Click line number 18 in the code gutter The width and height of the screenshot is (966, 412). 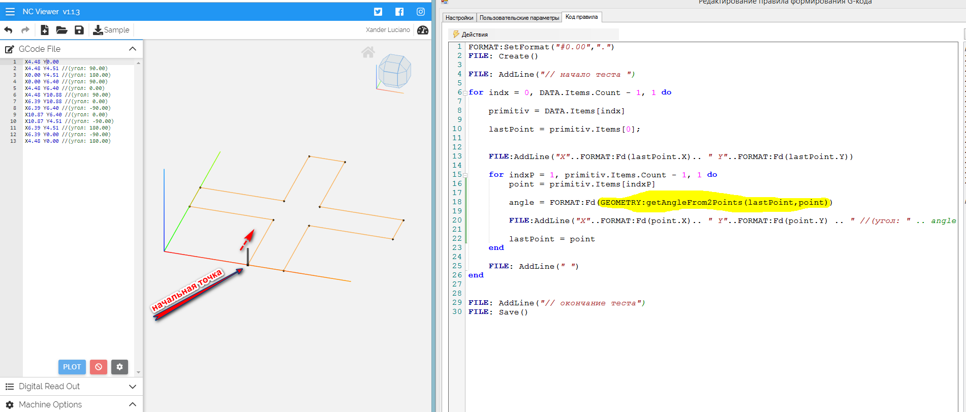coord(457,202)
